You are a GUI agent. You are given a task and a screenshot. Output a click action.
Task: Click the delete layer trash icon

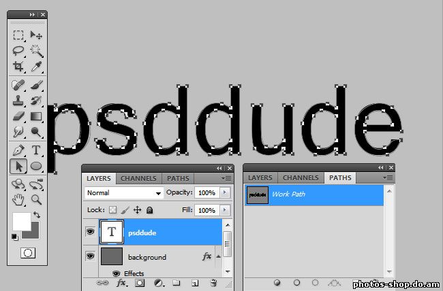213,283
